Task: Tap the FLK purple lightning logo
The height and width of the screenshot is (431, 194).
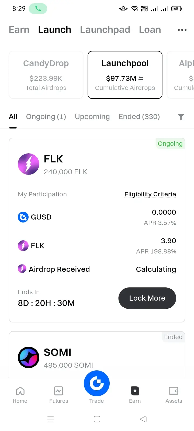Action: [x=29, y=164]
